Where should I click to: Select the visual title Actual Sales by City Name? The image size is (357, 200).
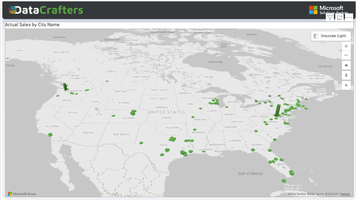click(x=32, y=25)
